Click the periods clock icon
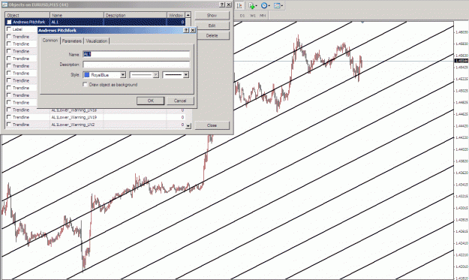469x280 pixels. point(264,6)
